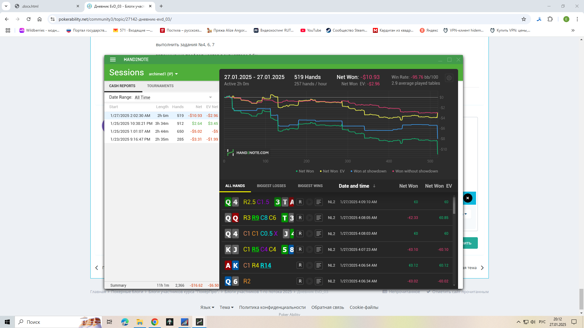The image size is (584, 328).
Task: Open Cookie-файлы footer link
Action: point(364,307)
